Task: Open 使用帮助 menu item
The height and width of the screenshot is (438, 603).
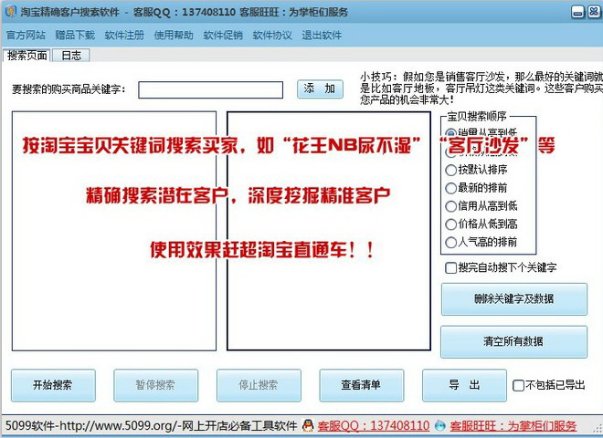Action: (x=174, y=35)
